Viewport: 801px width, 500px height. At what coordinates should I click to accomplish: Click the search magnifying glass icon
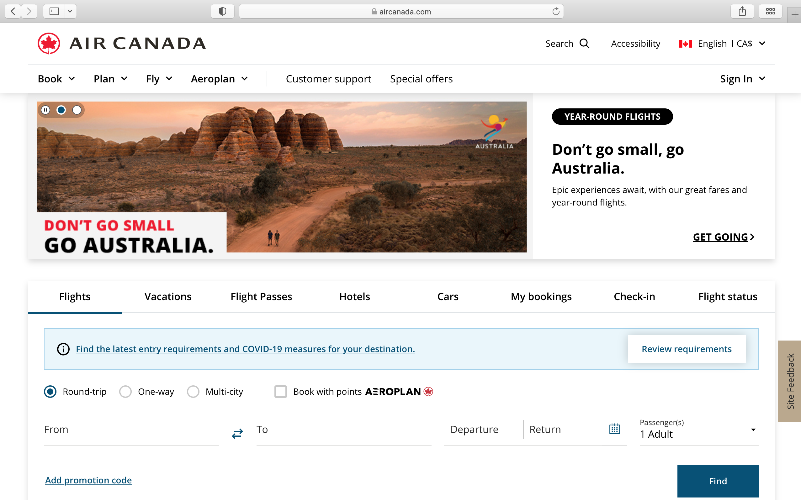coord(585,43)
